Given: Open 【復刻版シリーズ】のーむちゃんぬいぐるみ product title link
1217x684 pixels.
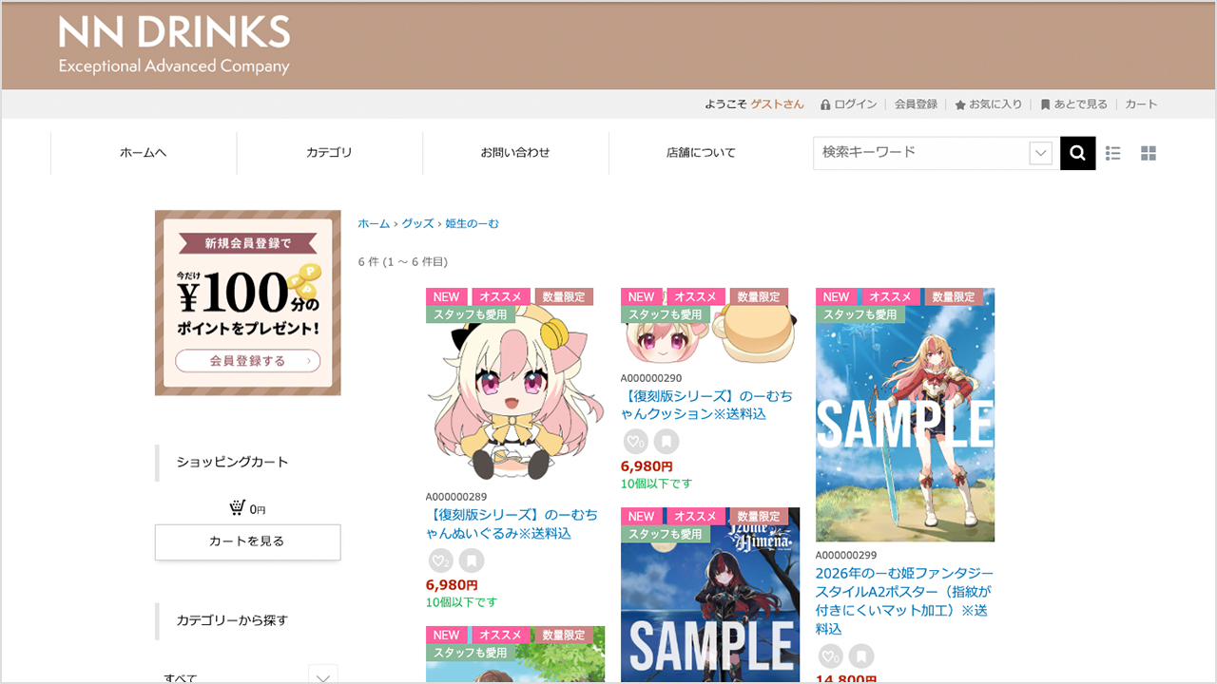Looking at the screenshot, I should (x=512, y=523).
